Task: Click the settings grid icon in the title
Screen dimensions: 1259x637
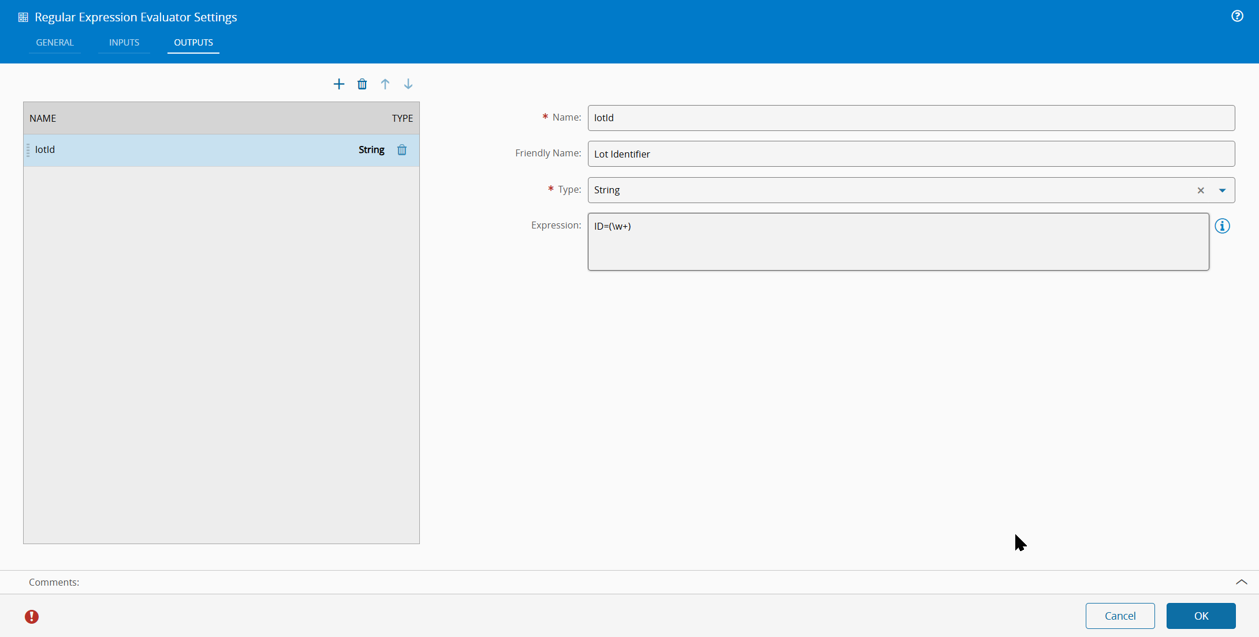Action: click(23, 17)
